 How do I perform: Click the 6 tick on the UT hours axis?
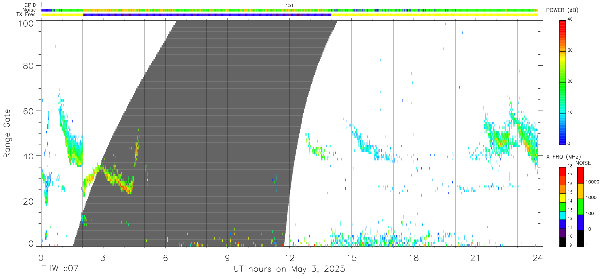pyautogui.click(x=165, y=257)
